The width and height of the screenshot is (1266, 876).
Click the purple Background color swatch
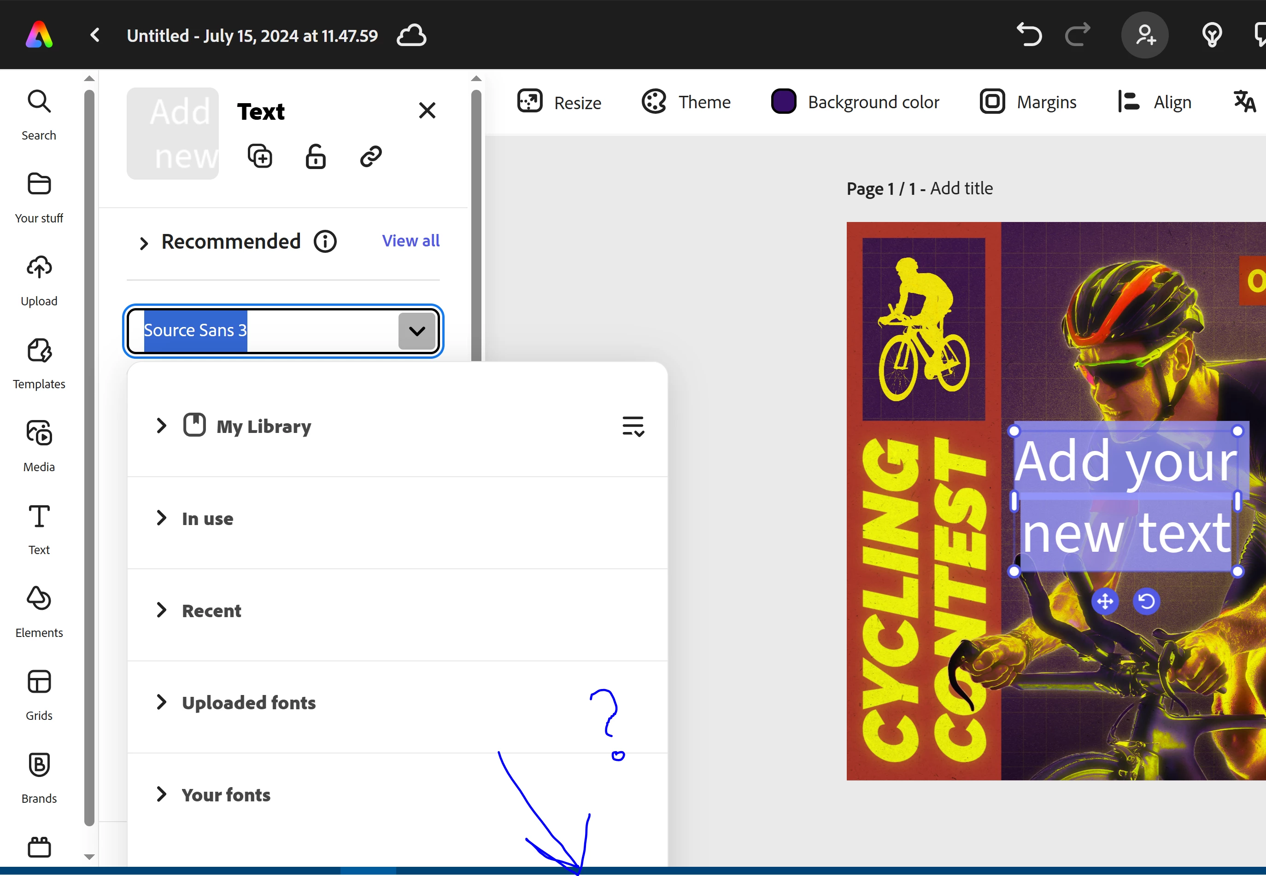784,101
